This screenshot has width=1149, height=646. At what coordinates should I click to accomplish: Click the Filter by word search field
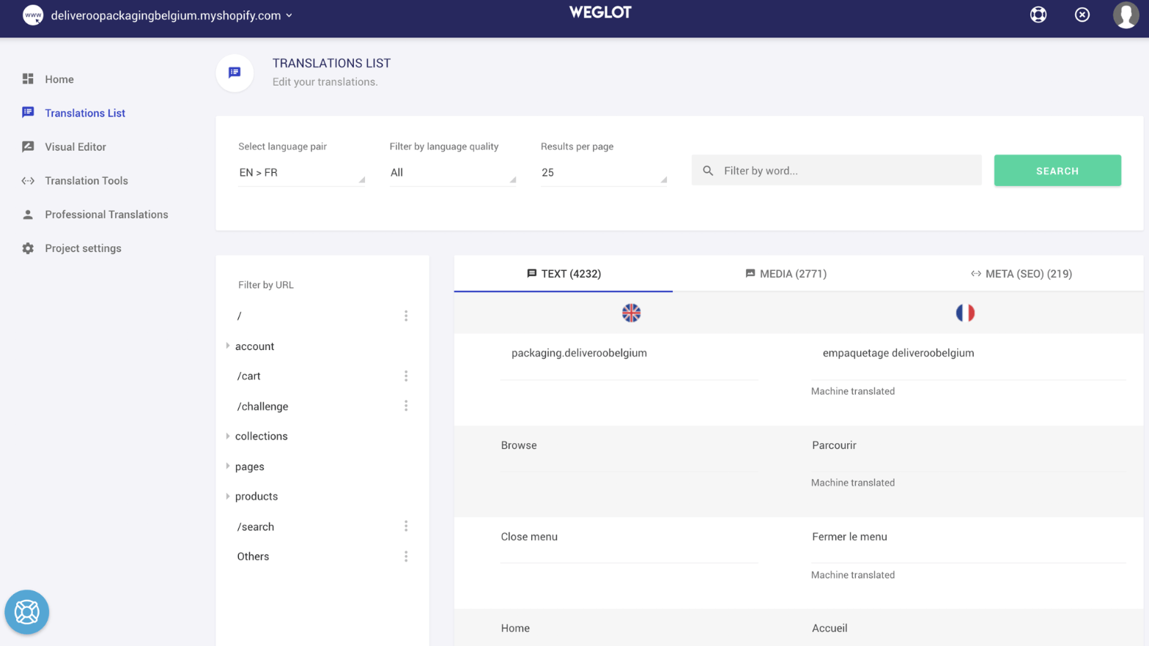(836, 170)
